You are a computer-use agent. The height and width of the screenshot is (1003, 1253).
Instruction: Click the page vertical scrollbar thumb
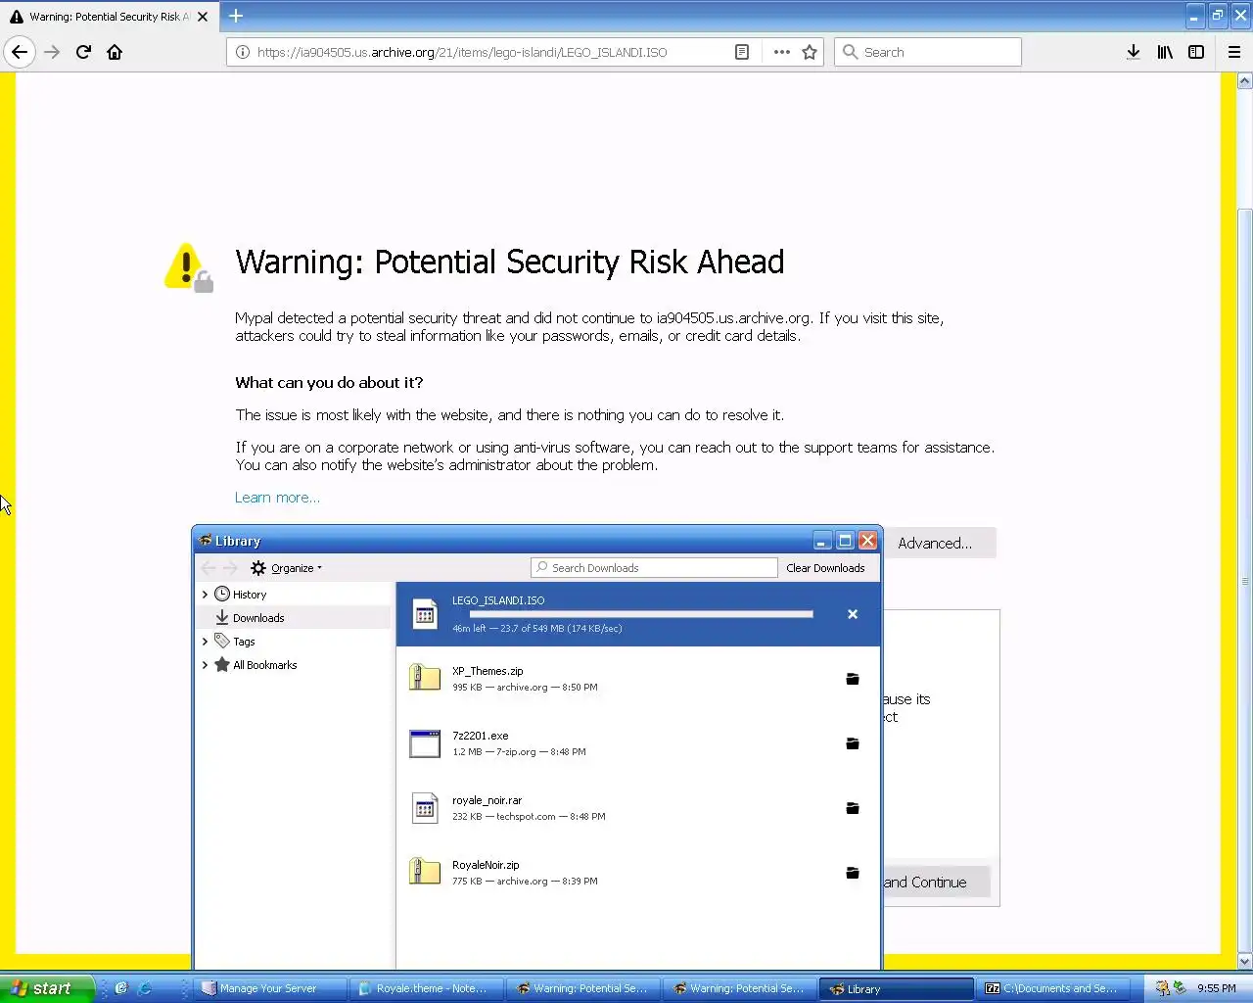1244,578
